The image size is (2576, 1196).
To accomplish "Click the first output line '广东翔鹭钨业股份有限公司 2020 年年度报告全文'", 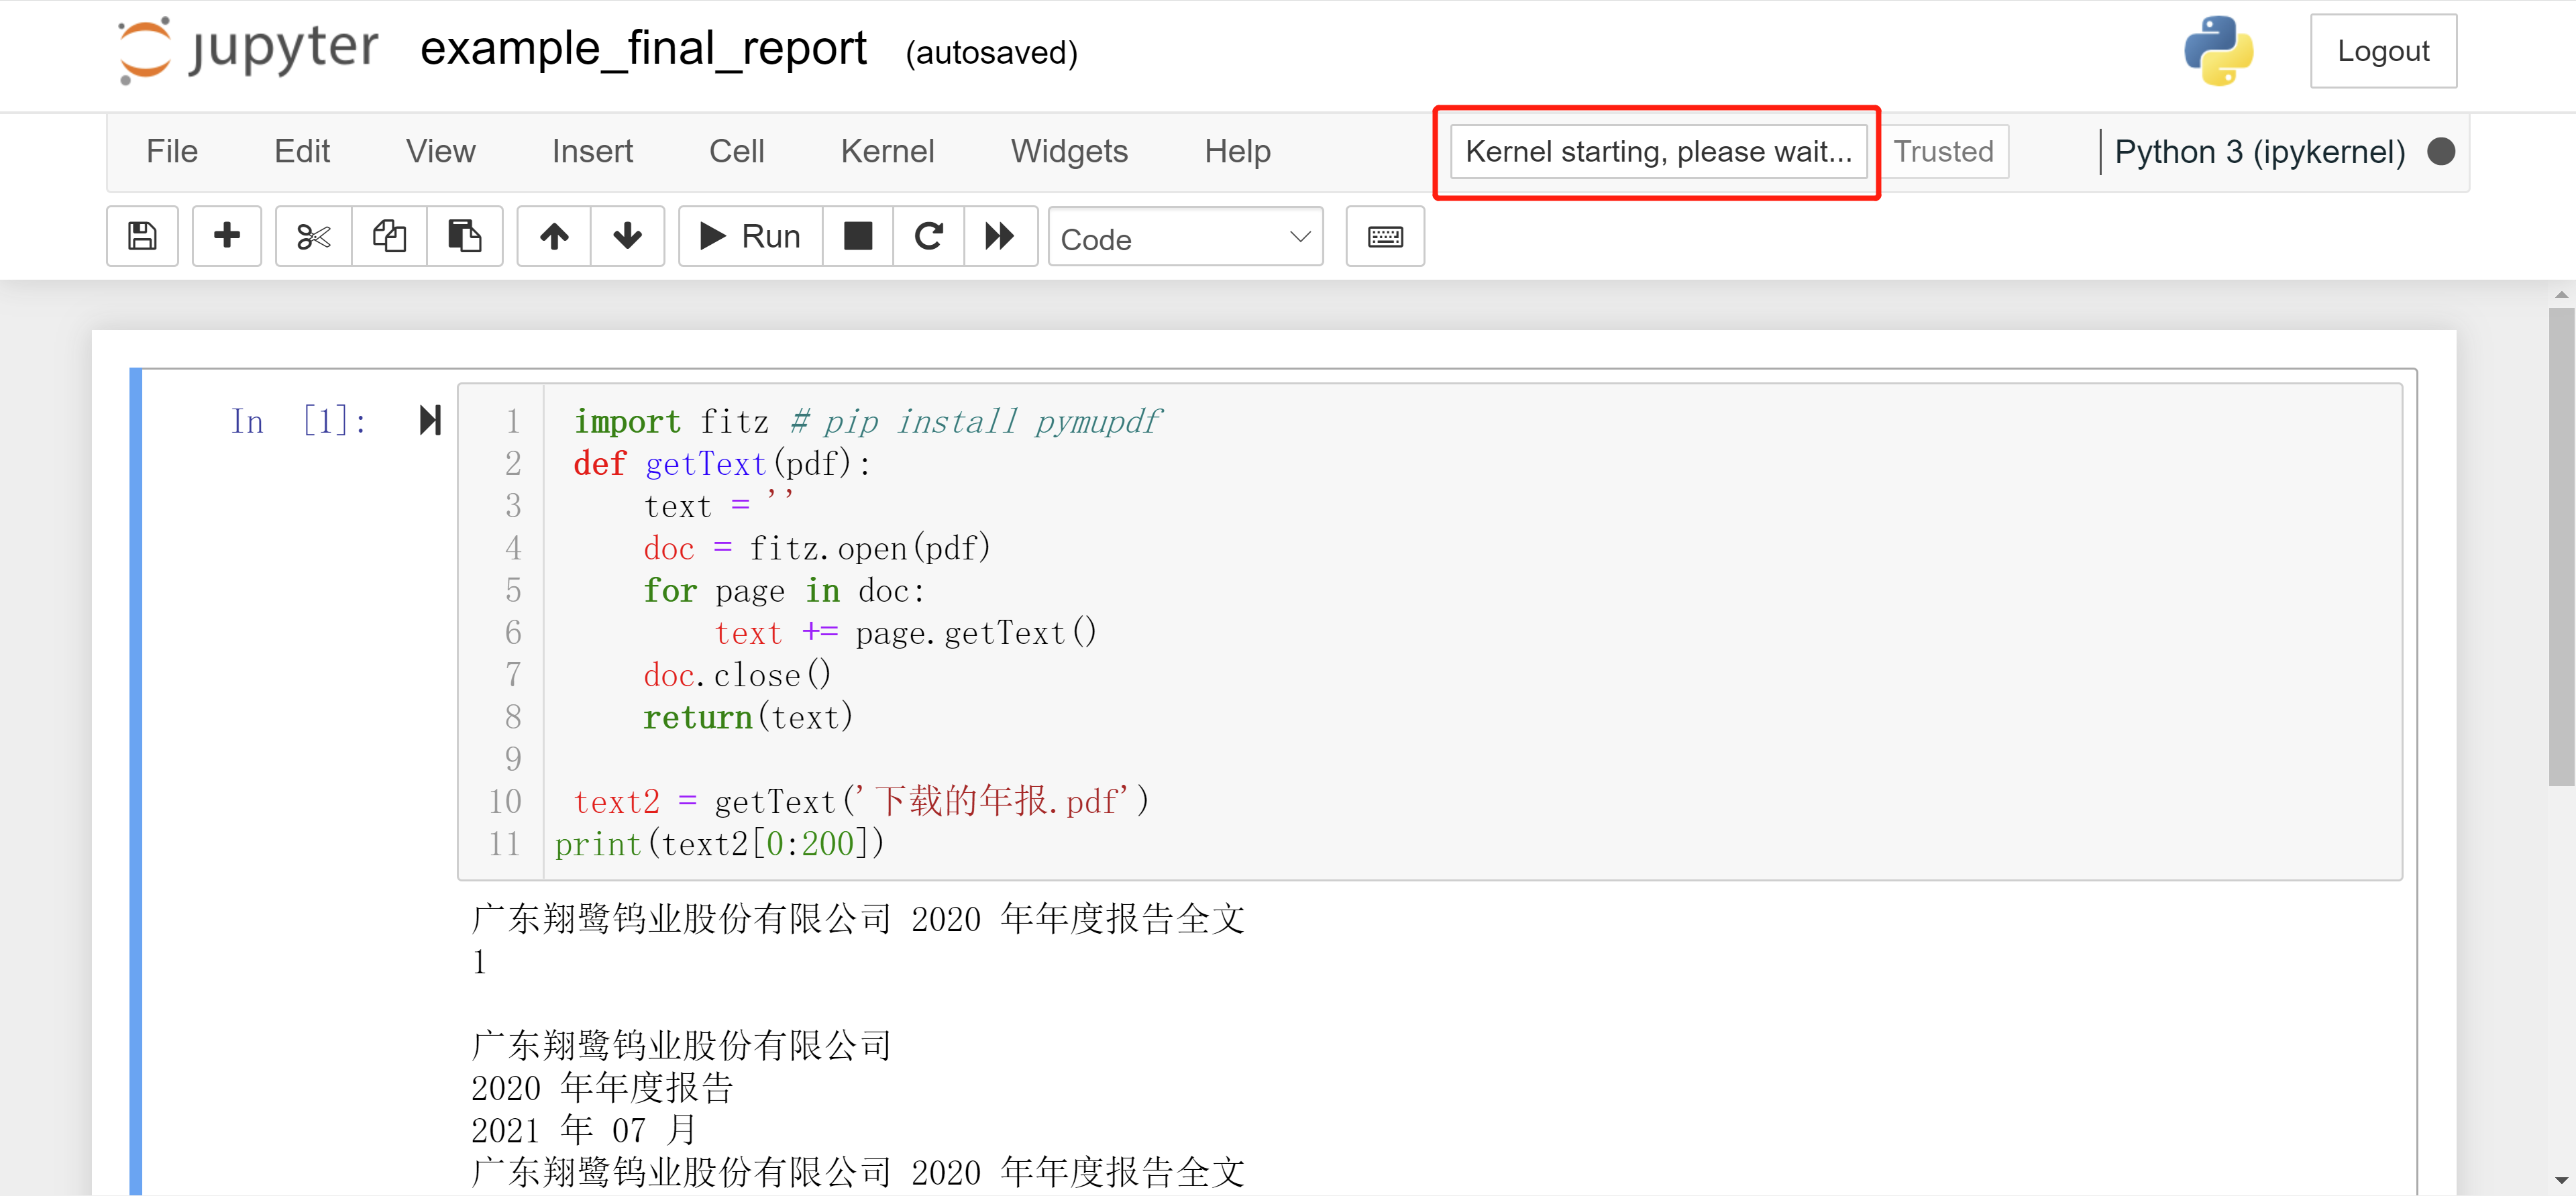I will coord(858,918).
